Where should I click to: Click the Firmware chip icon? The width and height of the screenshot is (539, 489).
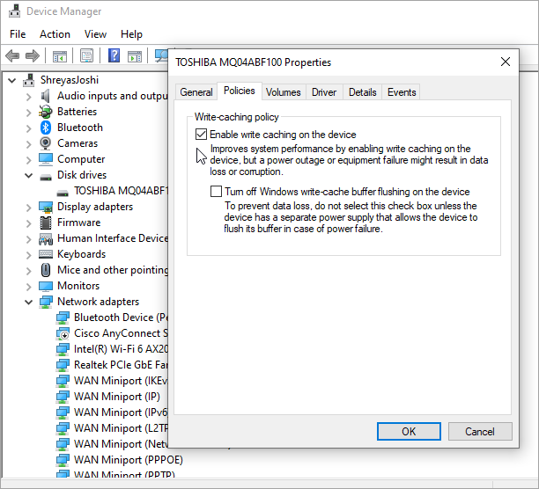46,223
